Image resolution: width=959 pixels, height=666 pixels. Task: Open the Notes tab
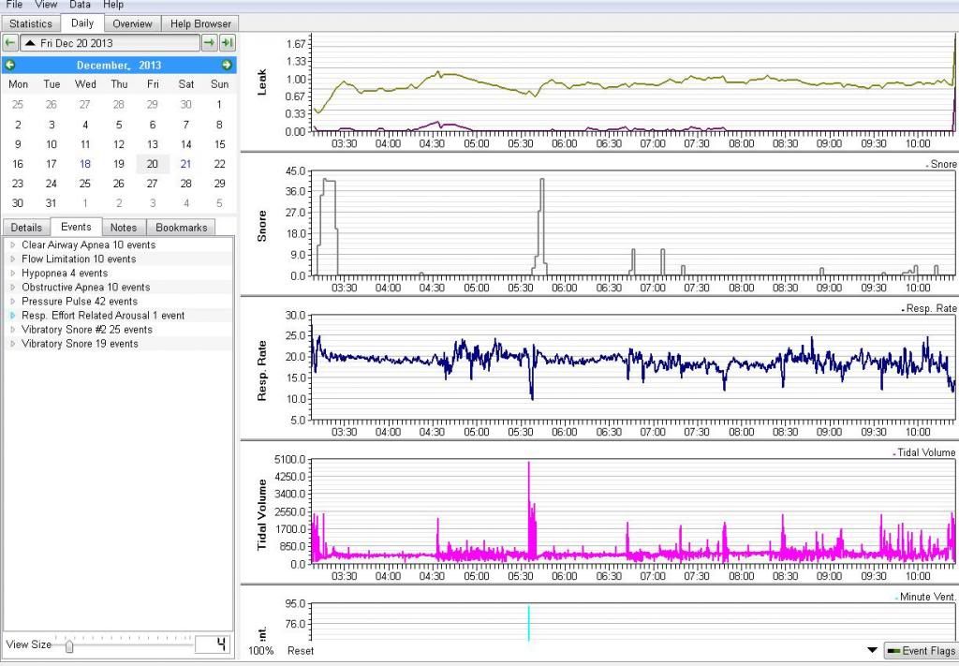click(x=124, y=228)
